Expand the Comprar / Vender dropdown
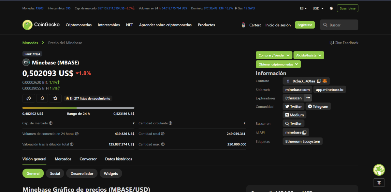 coord(274,55)
